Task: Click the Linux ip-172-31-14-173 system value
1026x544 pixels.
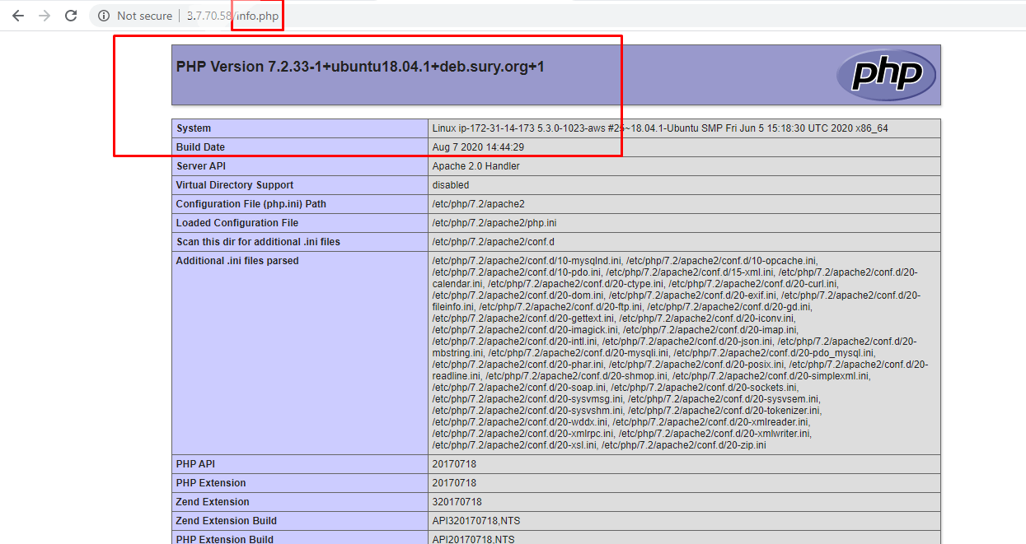Action: (660, 128)
